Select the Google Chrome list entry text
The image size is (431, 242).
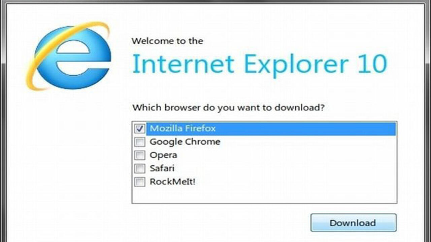click(185, 142)
